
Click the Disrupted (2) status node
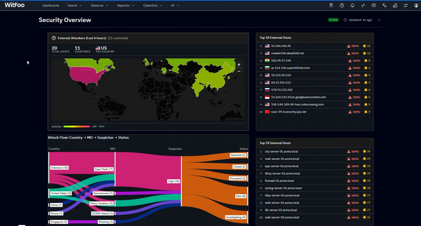(238, 179)
